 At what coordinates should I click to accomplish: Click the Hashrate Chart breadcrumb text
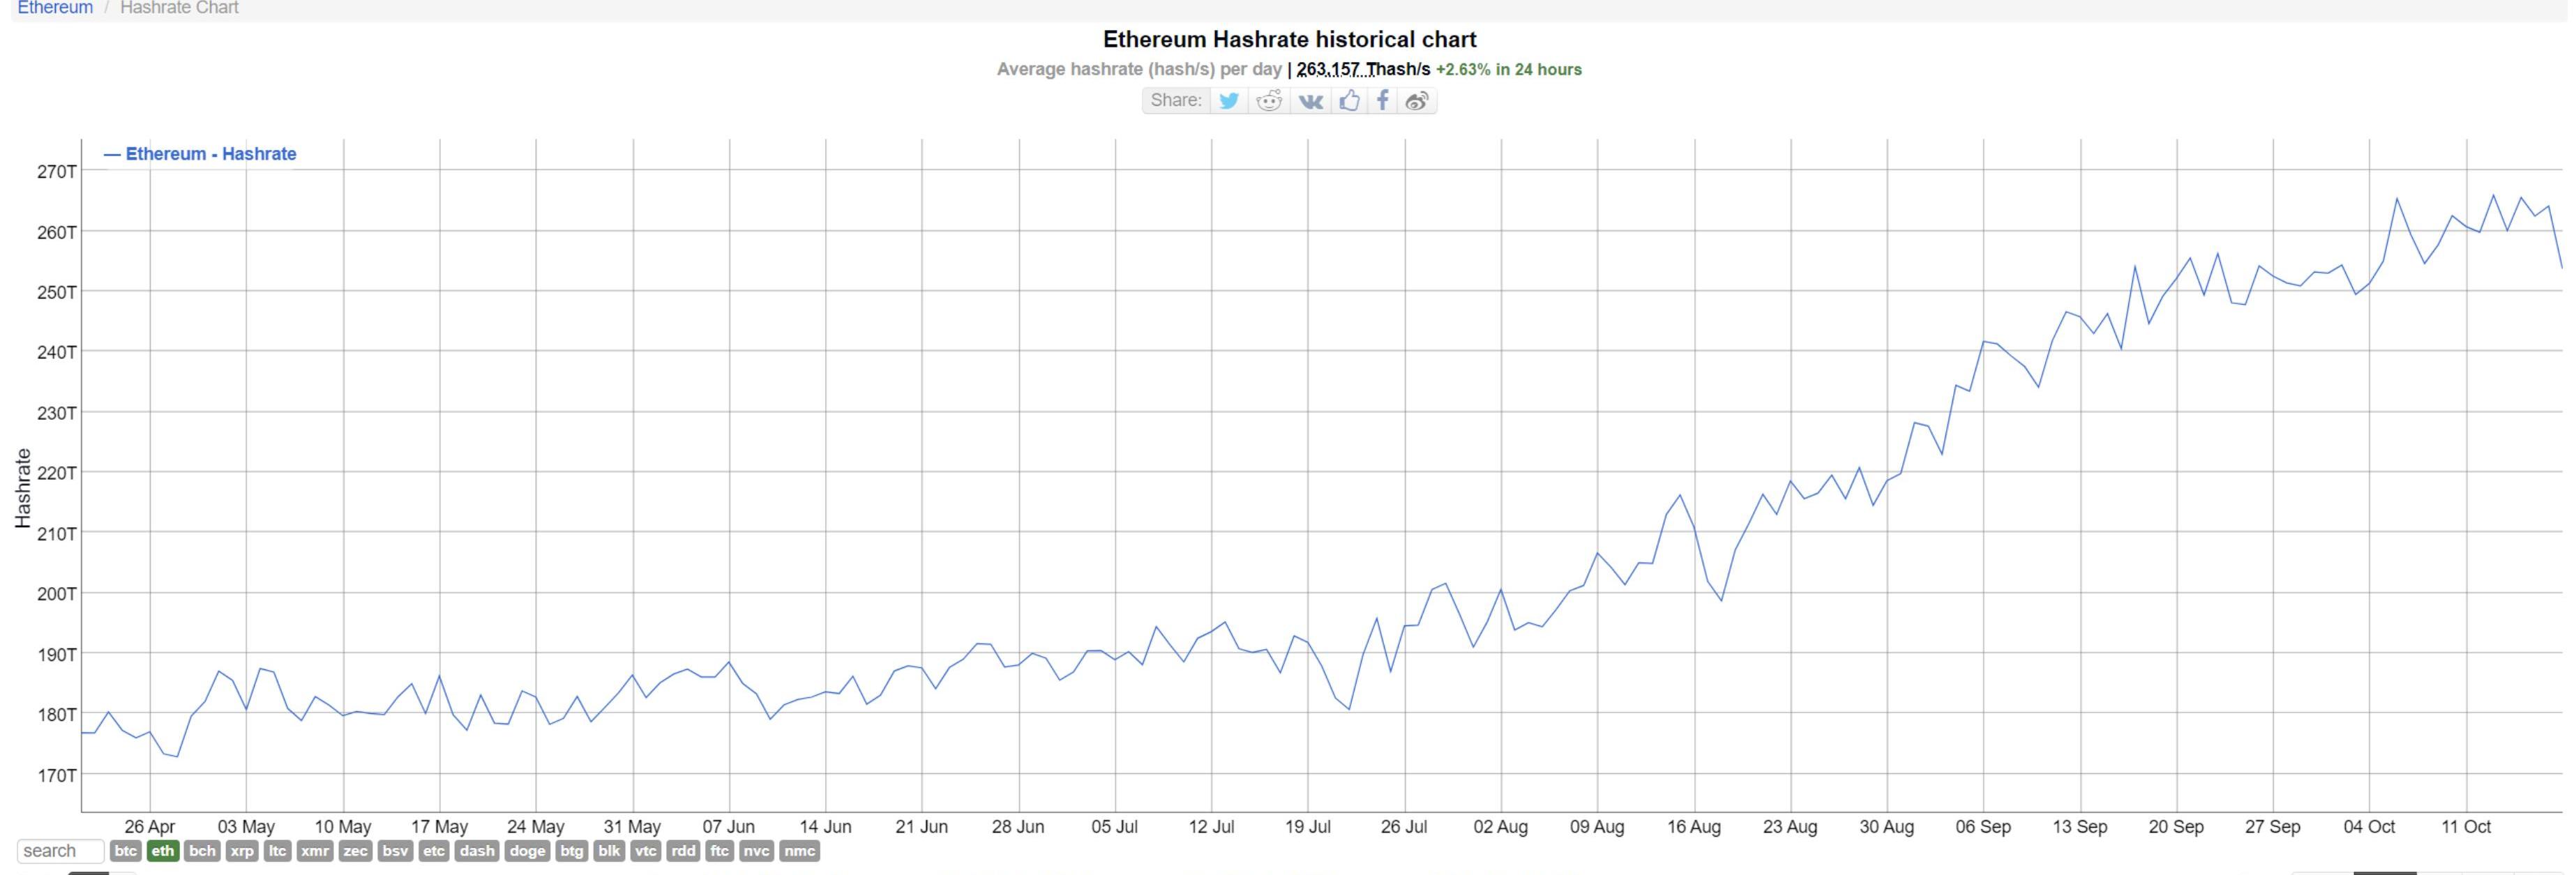[179, 8]
